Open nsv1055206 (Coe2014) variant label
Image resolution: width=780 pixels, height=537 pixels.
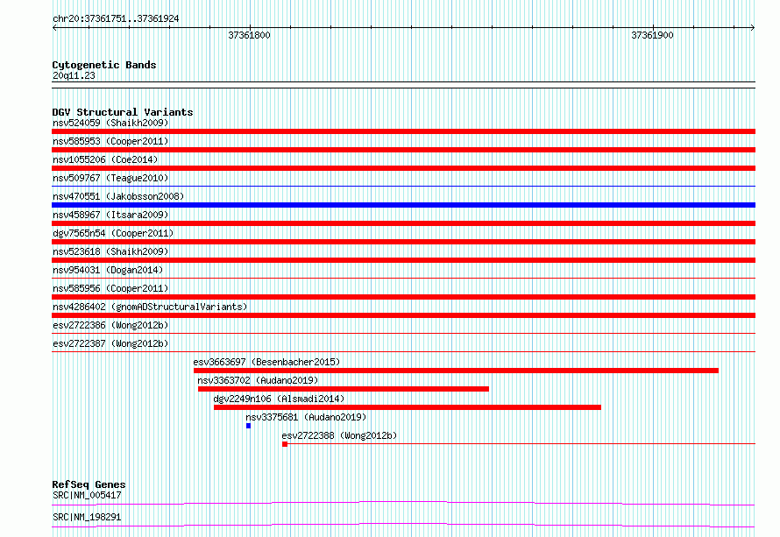tap(105, 159)
